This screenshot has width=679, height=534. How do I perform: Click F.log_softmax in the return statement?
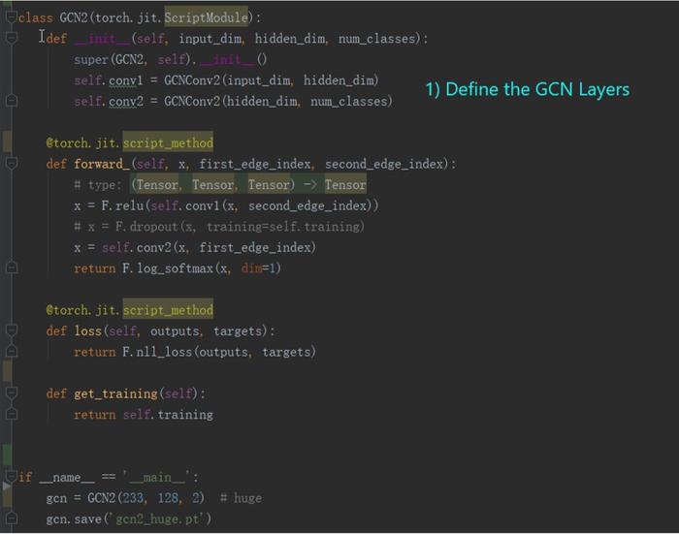(x=168, y=268)
